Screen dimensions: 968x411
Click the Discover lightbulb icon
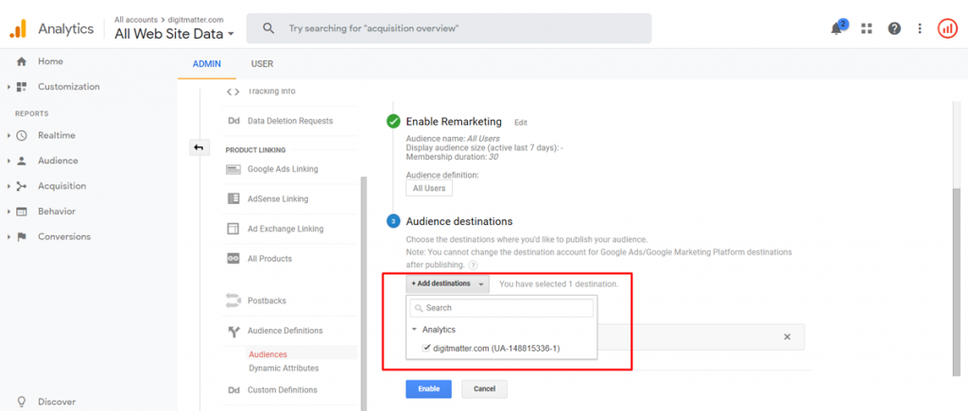(22, 402)
